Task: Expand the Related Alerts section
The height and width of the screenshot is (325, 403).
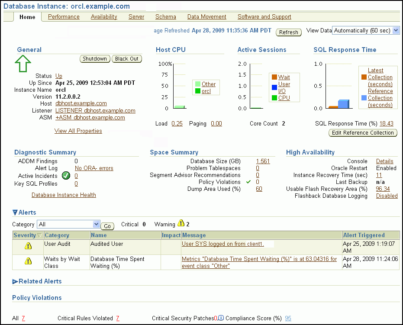Action: 15,281
